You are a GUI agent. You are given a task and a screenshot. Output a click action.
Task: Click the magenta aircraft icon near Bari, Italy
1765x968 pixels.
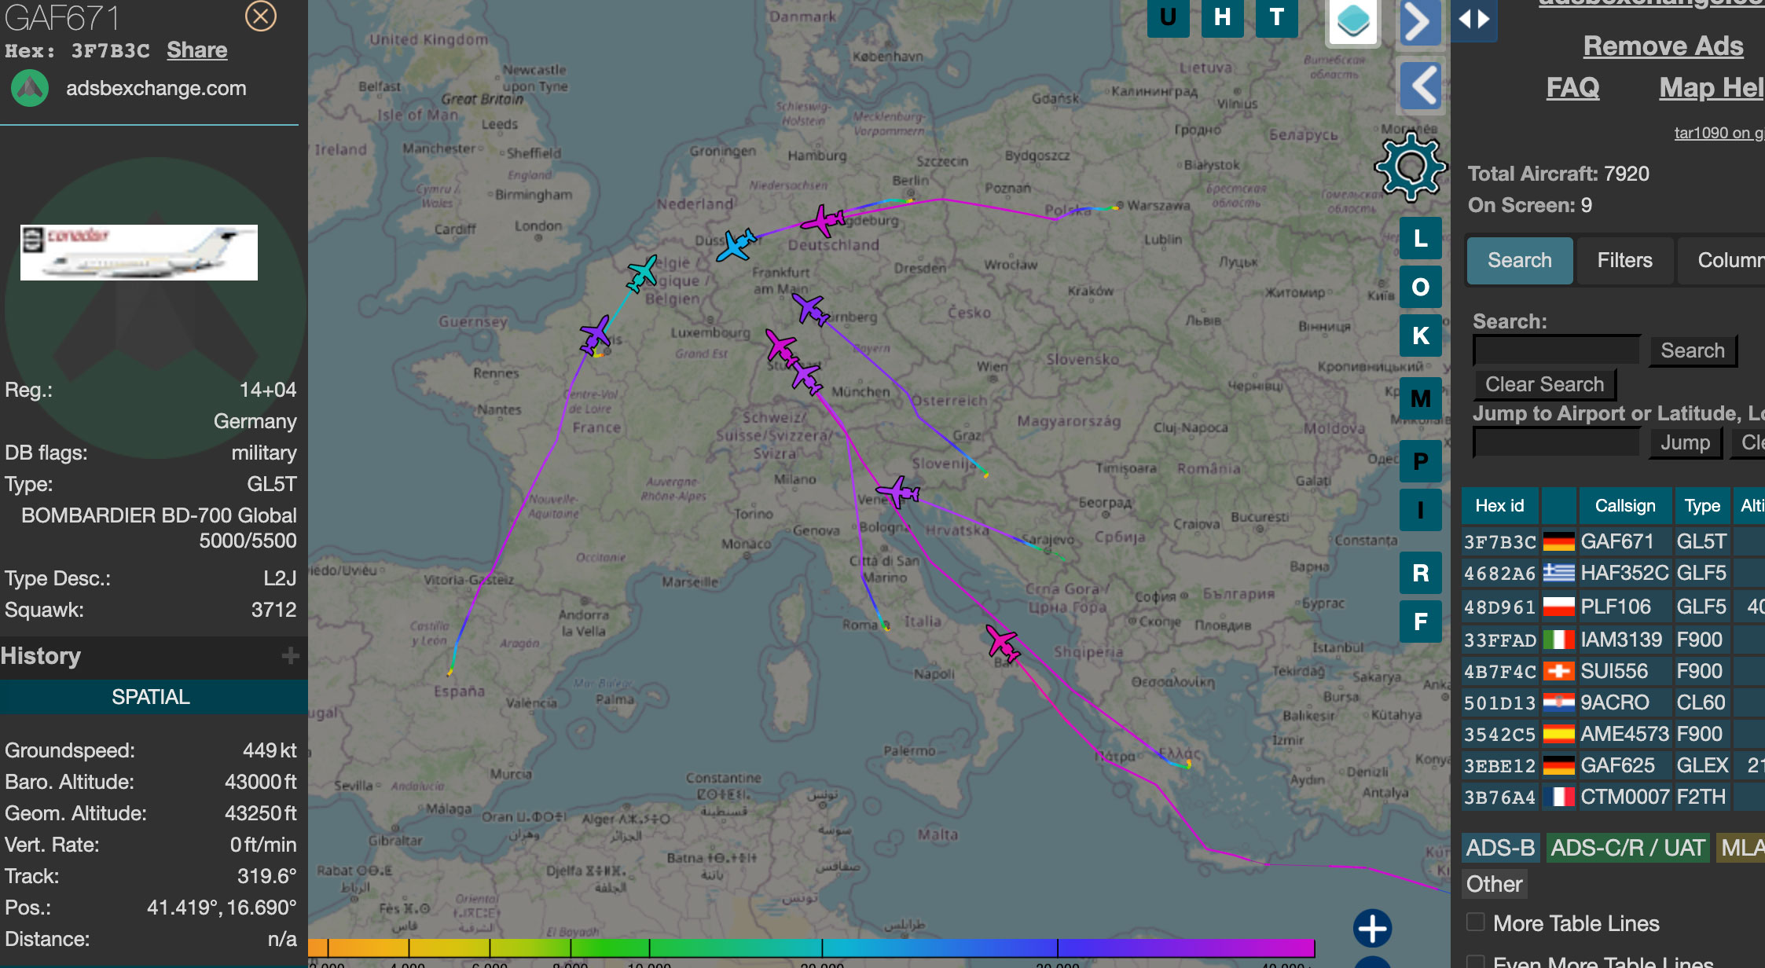click(1003, 643)
